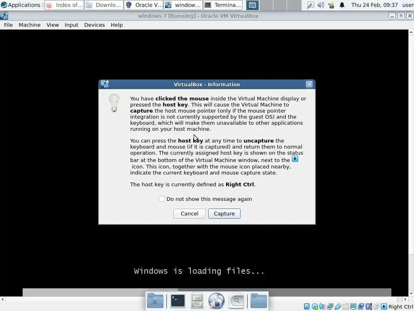Click the power manager tray icon

pos(332,5)
